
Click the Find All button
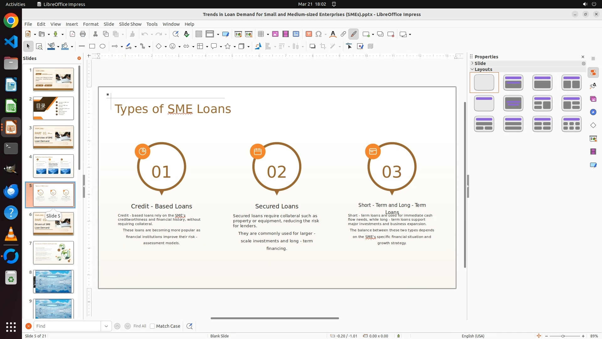point(140,326)
